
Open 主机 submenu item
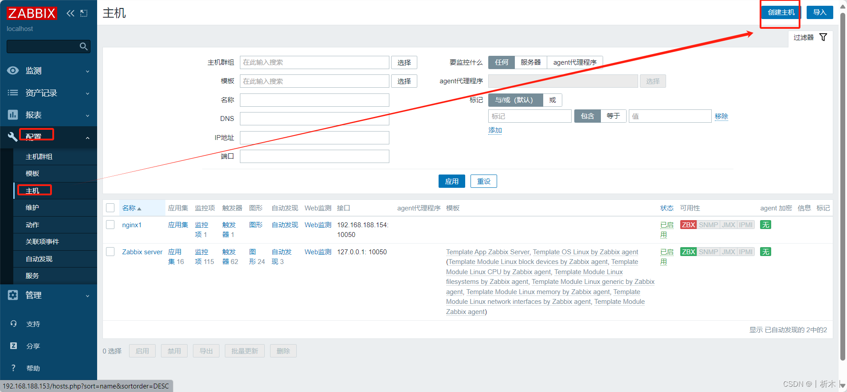55,191
